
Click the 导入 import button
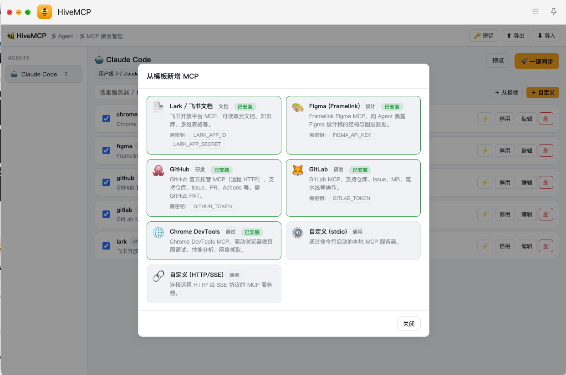point(546,35)
